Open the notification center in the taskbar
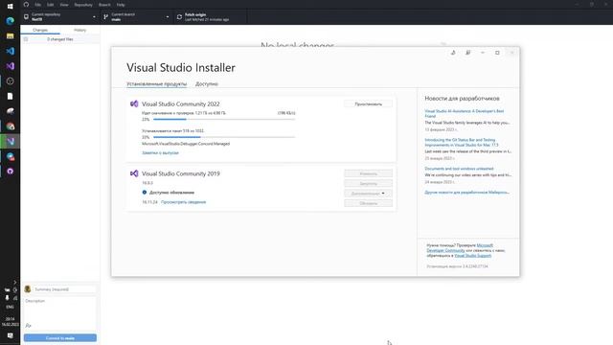Screen dimensions: 613x345 click(x=11, y=335)
